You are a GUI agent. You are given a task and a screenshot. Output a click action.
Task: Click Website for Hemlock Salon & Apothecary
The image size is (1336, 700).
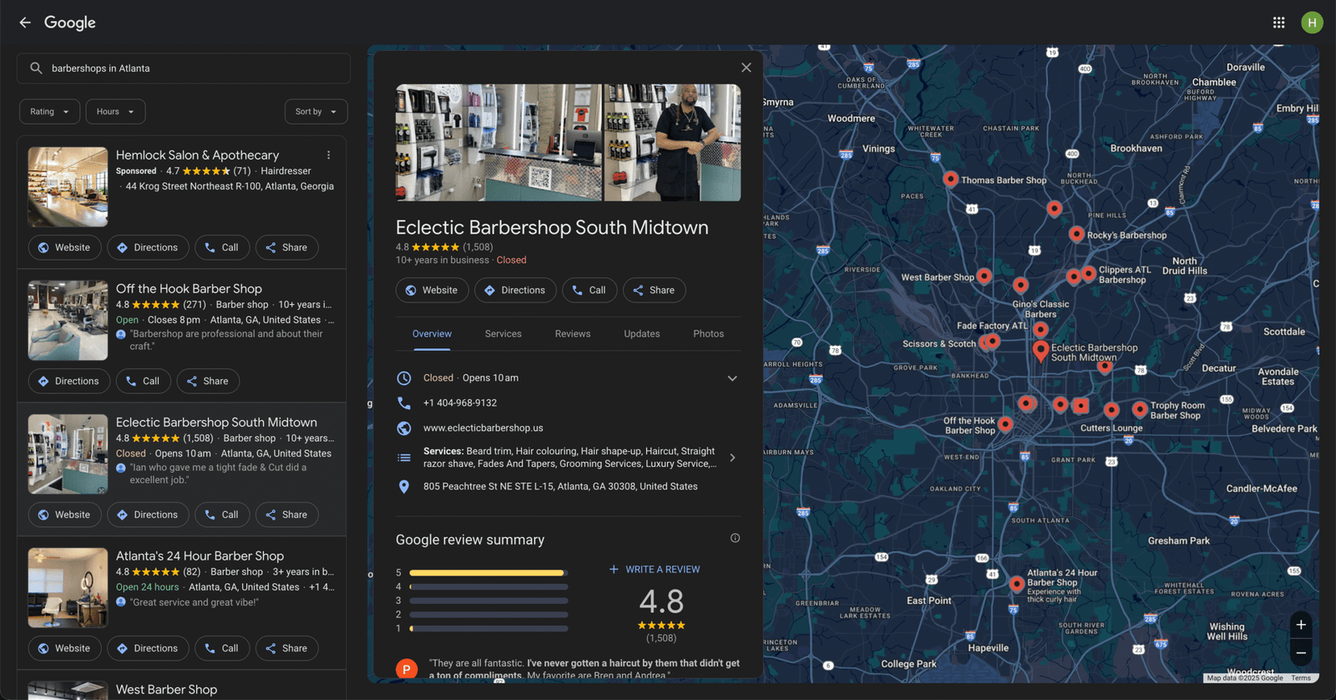click(64, 247)
